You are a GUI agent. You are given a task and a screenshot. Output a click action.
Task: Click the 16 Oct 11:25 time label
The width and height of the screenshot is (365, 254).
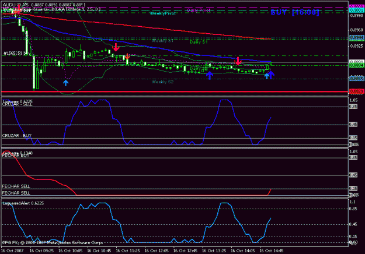(128, 251)
